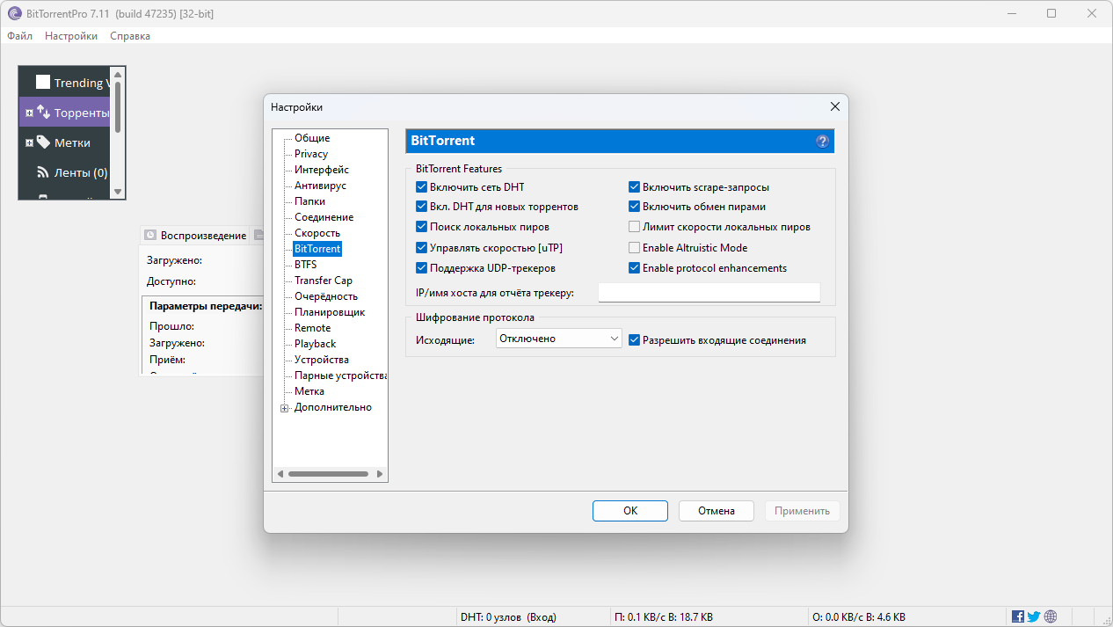The image size is (1113, 627).
Task: Click the Торренты arrows icon in sidebar
Action: point(43,113)
